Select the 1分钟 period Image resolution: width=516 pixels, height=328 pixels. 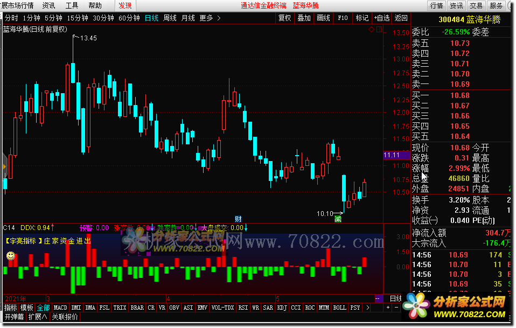pos(32,18)
